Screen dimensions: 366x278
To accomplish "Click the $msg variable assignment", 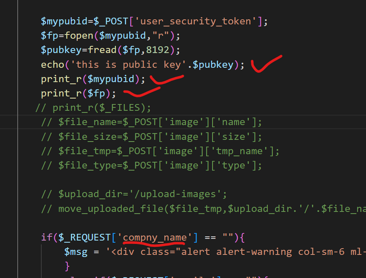I will [x=76, y=252].
